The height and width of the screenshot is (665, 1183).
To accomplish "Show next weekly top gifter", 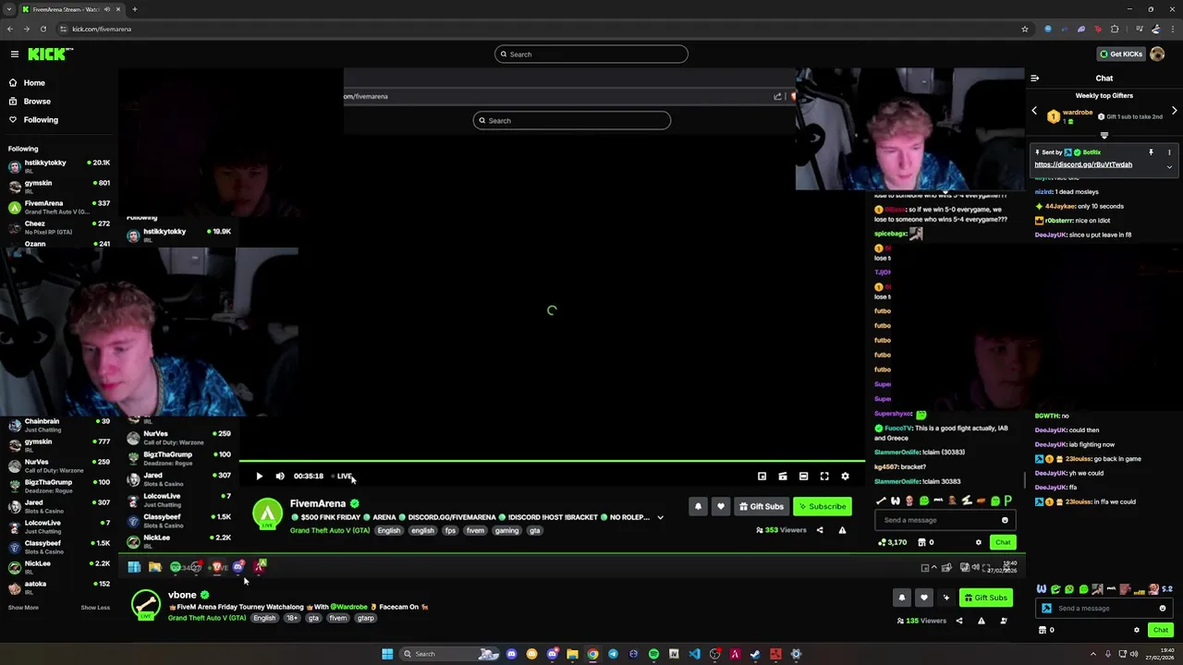I will tap(1174, 111).
